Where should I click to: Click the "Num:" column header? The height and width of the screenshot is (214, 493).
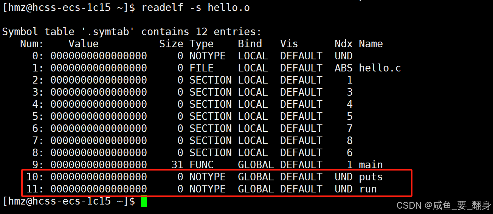point(32,44)
